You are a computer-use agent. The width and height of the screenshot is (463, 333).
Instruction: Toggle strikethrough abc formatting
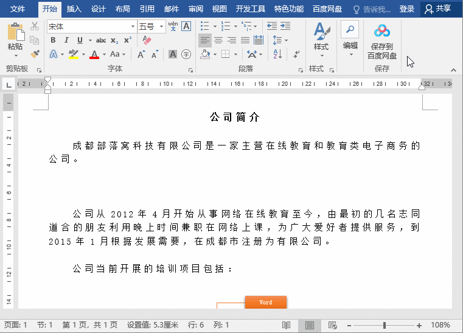101,40
